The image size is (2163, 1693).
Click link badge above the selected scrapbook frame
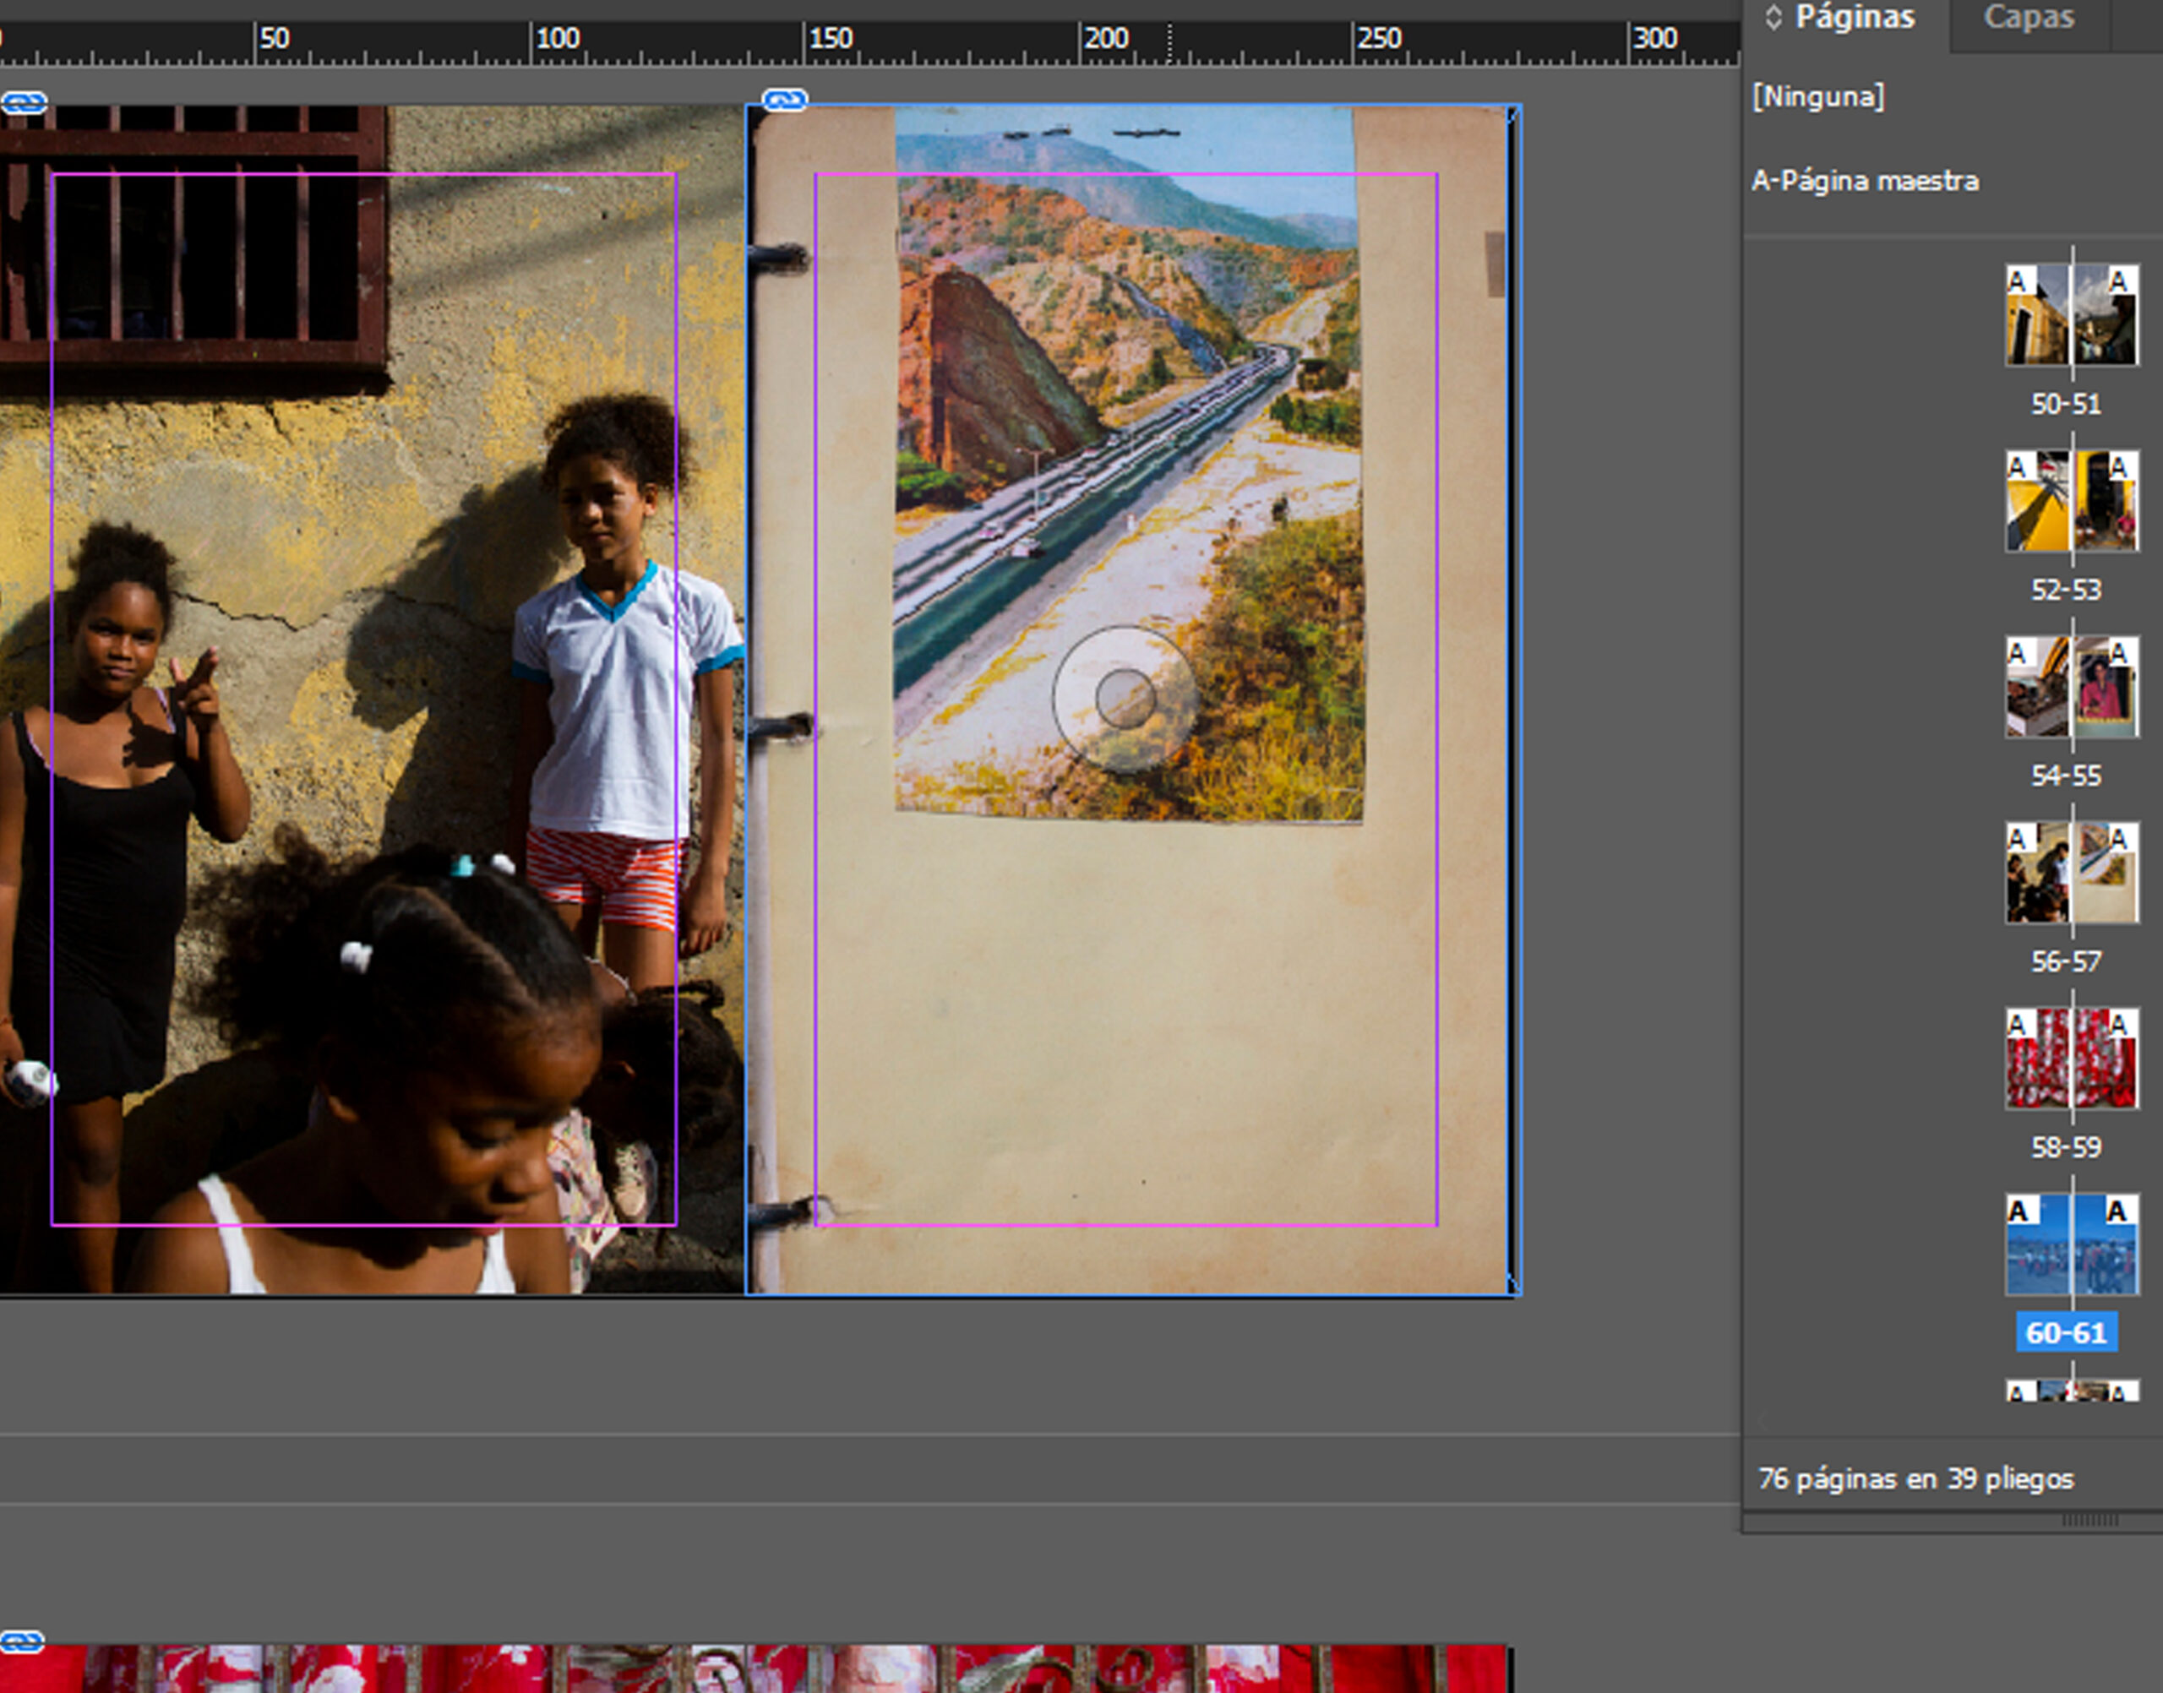pyautogui.click(x=784, y=99)
